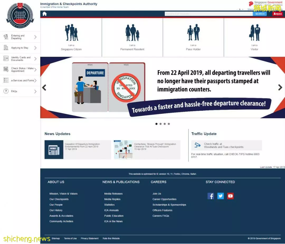The image size is (285, 244).
Task: Click the Check Status calendar icon
Action: click(x=6, y=69)
